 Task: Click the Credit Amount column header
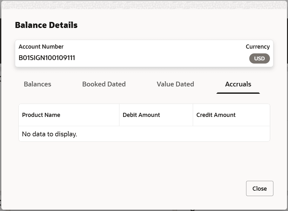coord(216,115)
